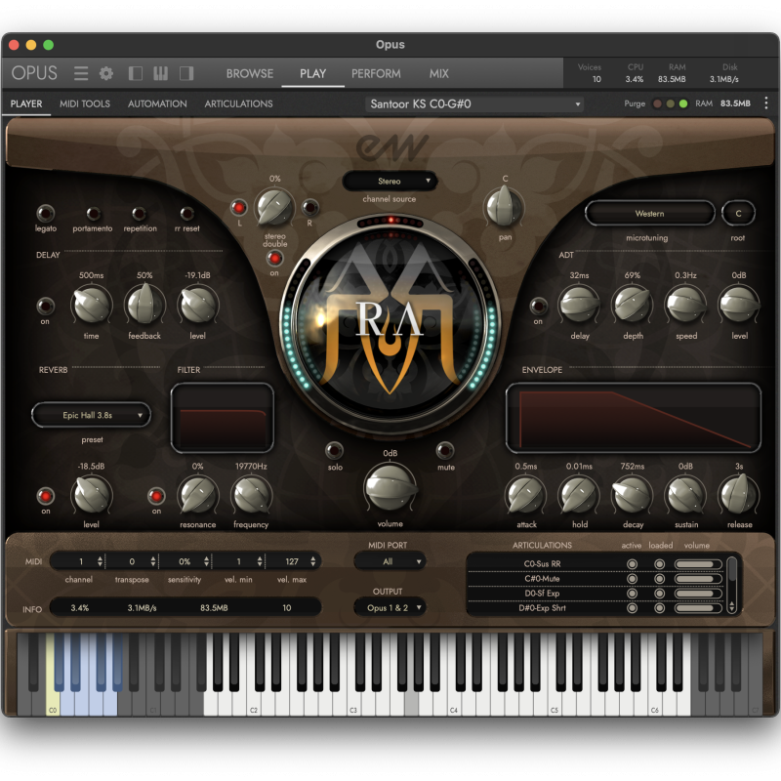Viewport: 781px width, 781px height.
Task: Open the ARTICULATIONS sub-tab
Action: point(238,103)
